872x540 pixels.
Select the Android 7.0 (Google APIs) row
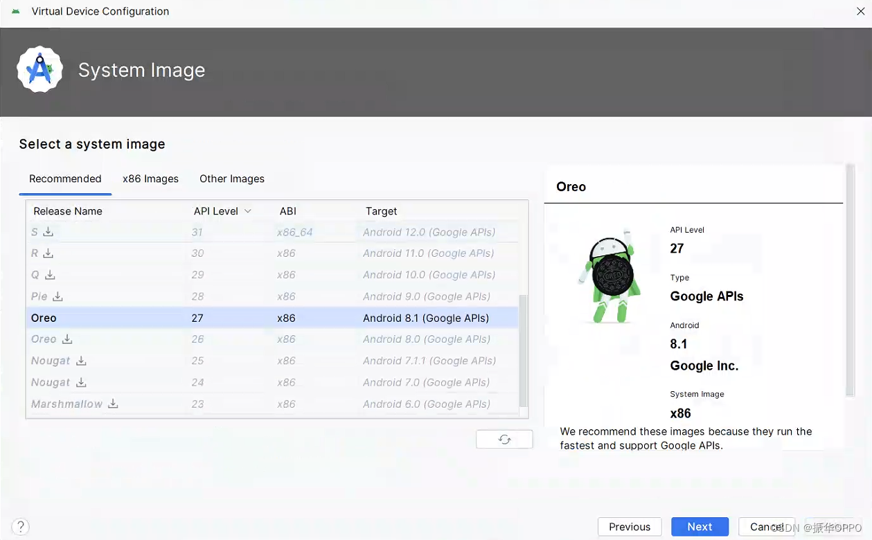272,382
